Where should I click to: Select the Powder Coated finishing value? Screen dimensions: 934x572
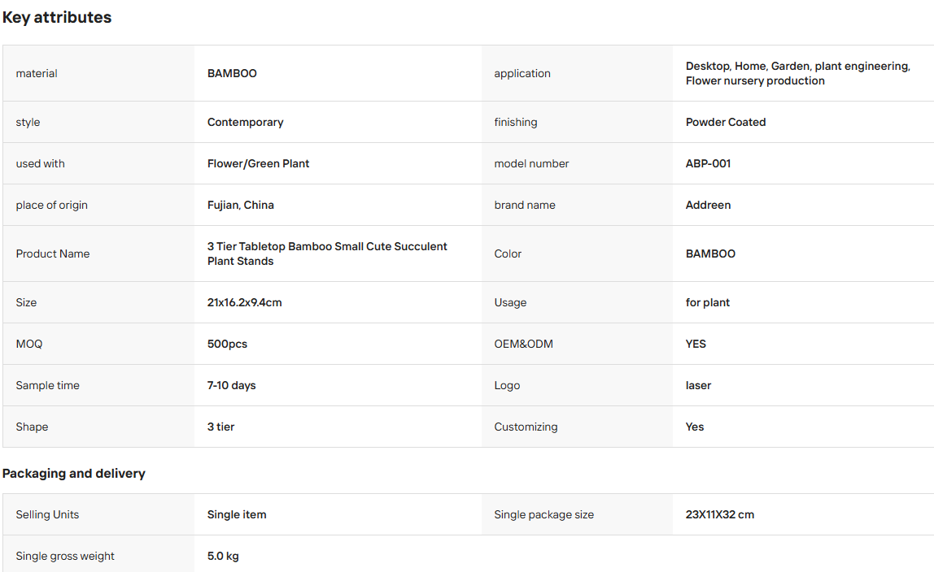(726, 122)
